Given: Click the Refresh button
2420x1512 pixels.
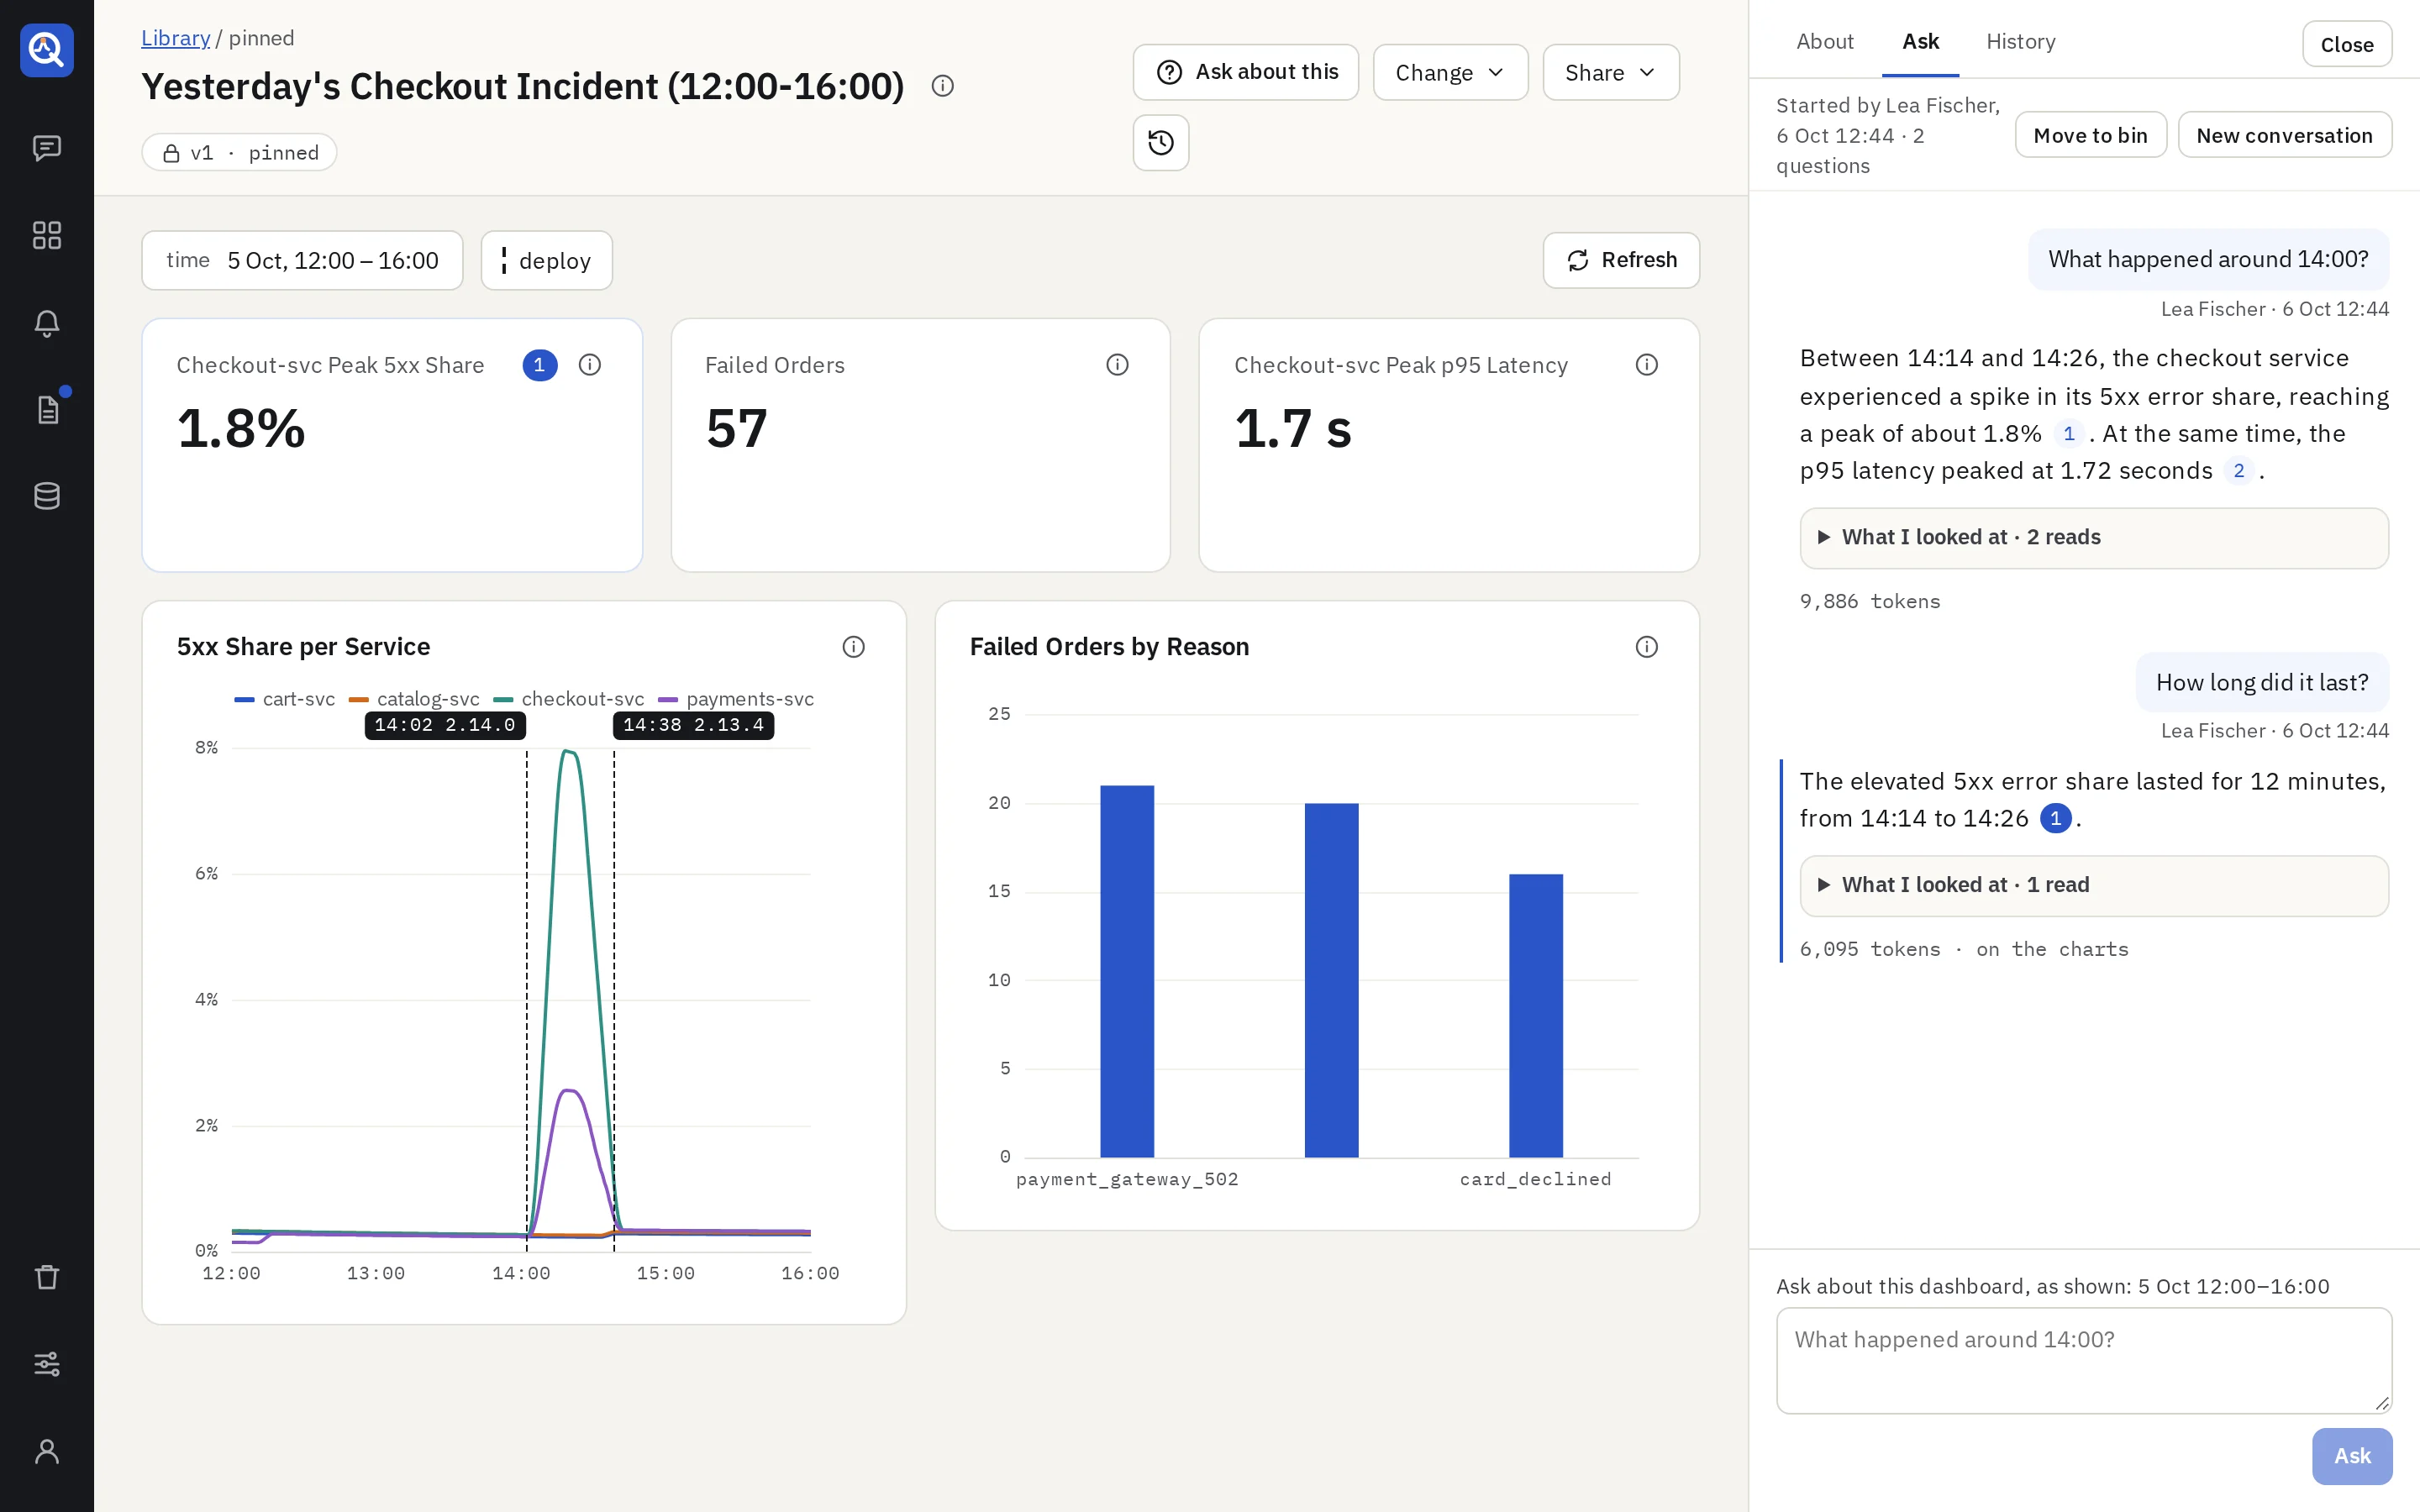Looking at the screenshot, I should tap(1620, 261).
